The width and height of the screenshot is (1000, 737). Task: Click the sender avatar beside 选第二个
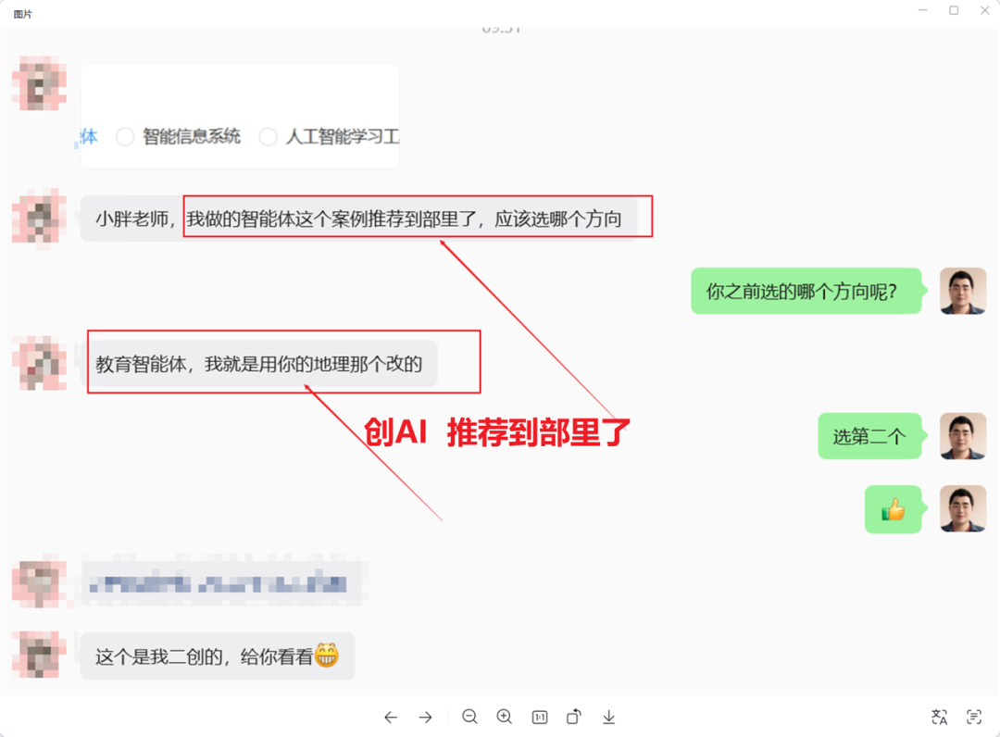(x=963, y=436)
